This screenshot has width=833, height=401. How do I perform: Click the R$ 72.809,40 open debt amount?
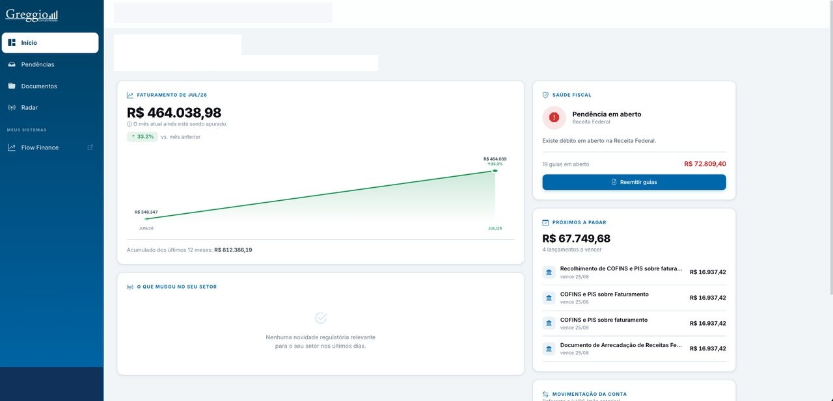pos(705,164)
